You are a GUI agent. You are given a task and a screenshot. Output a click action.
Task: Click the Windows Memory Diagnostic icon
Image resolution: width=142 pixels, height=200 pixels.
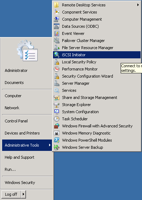[x=57, y=133]
